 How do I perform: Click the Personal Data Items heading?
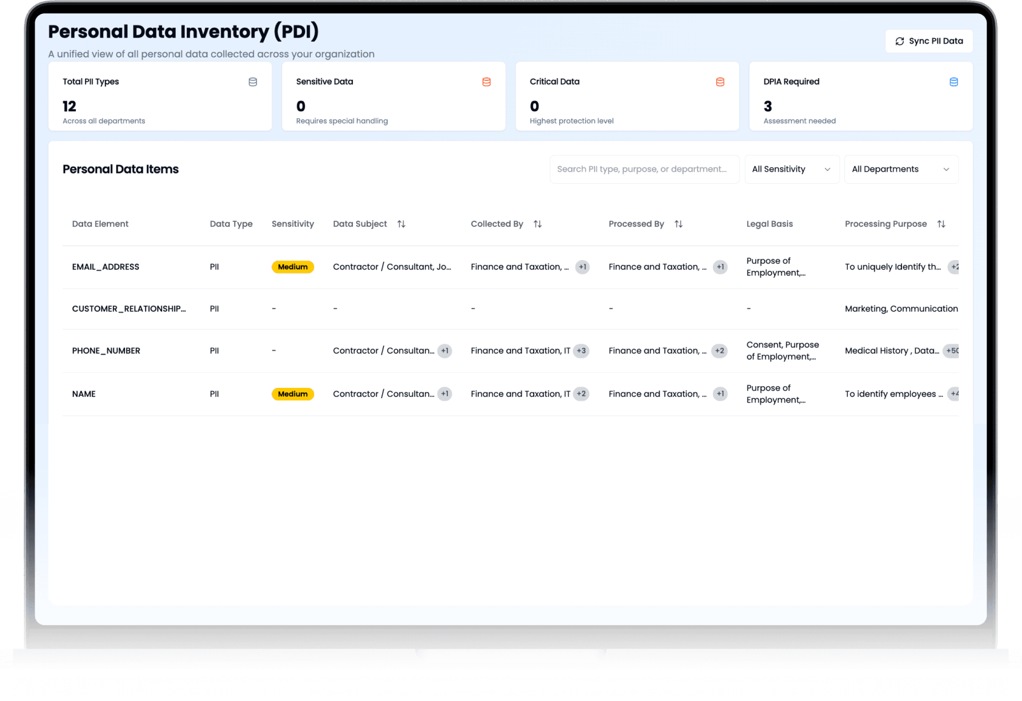121,169
